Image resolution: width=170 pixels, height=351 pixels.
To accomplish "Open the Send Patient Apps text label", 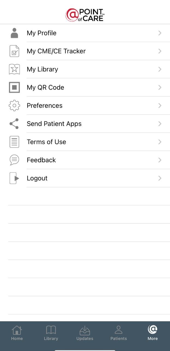I will tap(54, 124).
